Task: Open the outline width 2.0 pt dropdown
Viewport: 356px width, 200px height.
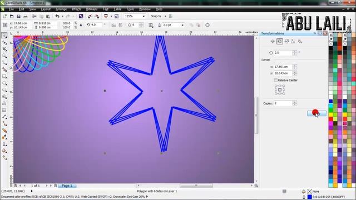Action: pyautogui.click(x=182, y=25)
